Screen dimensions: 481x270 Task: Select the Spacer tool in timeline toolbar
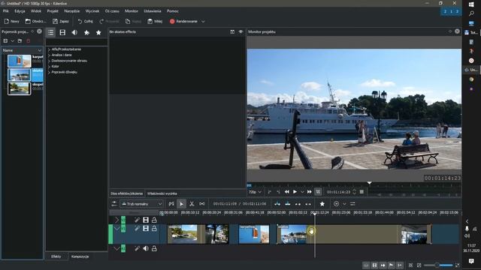tap(202, 204)
